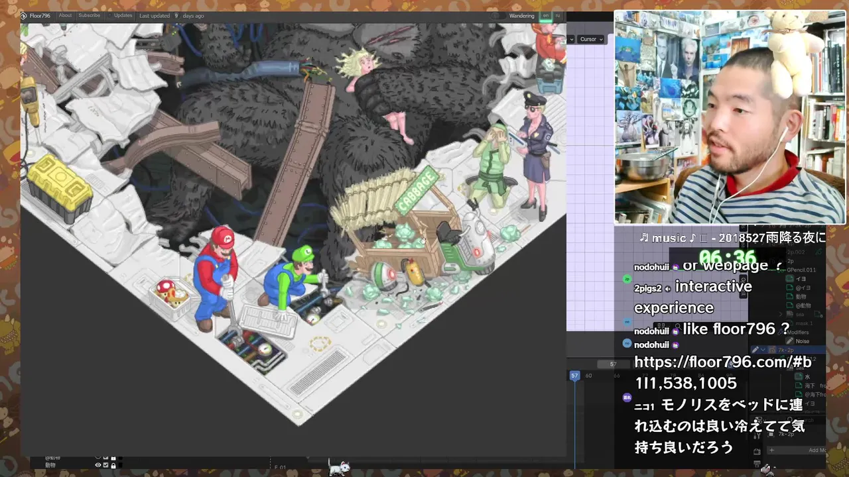
Task: Click the Mario character in the scene
Action: [x=215, y=277]
